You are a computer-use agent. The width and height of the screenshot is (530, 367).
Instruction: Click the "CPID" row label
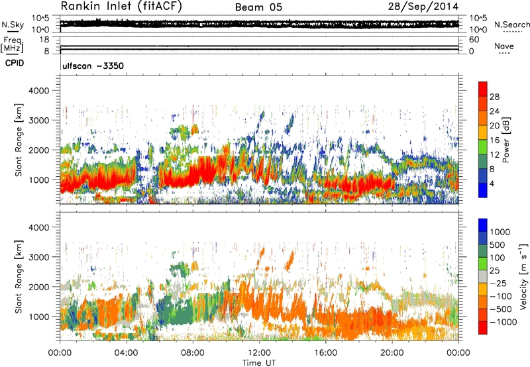[x=15, y=63]
